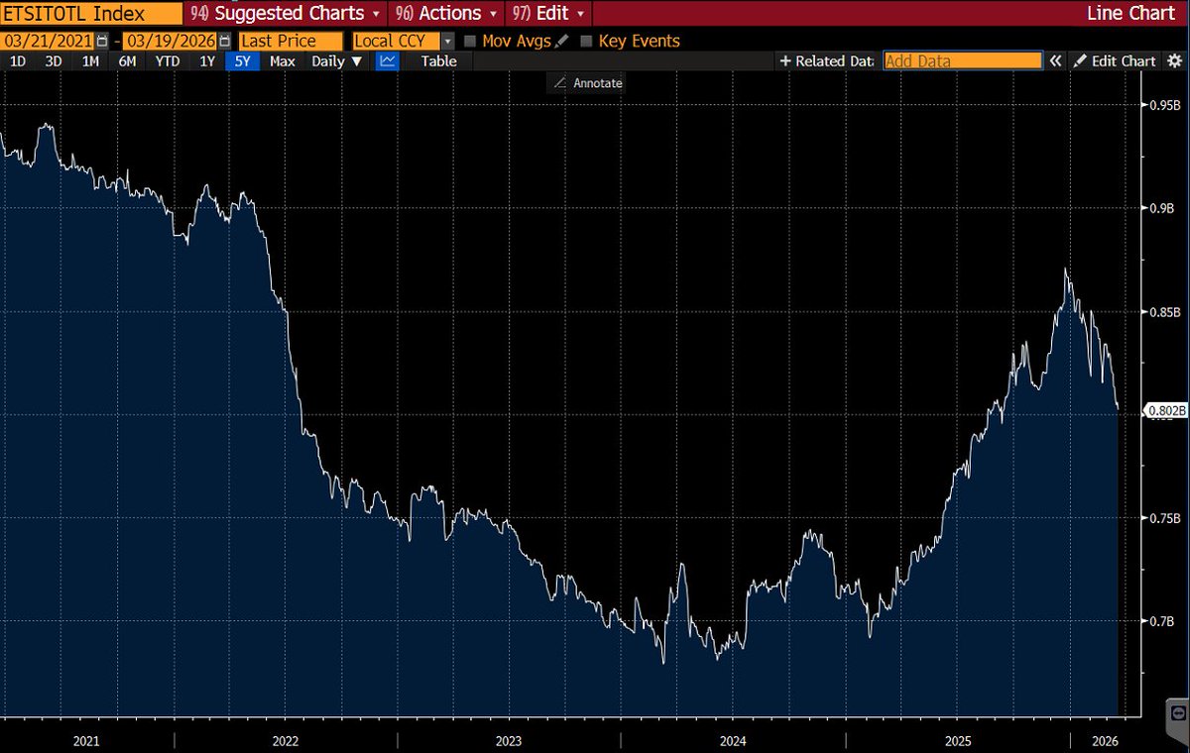
Task: Click the axis scale icon at bottom right
Action: tap(1177, 712)
